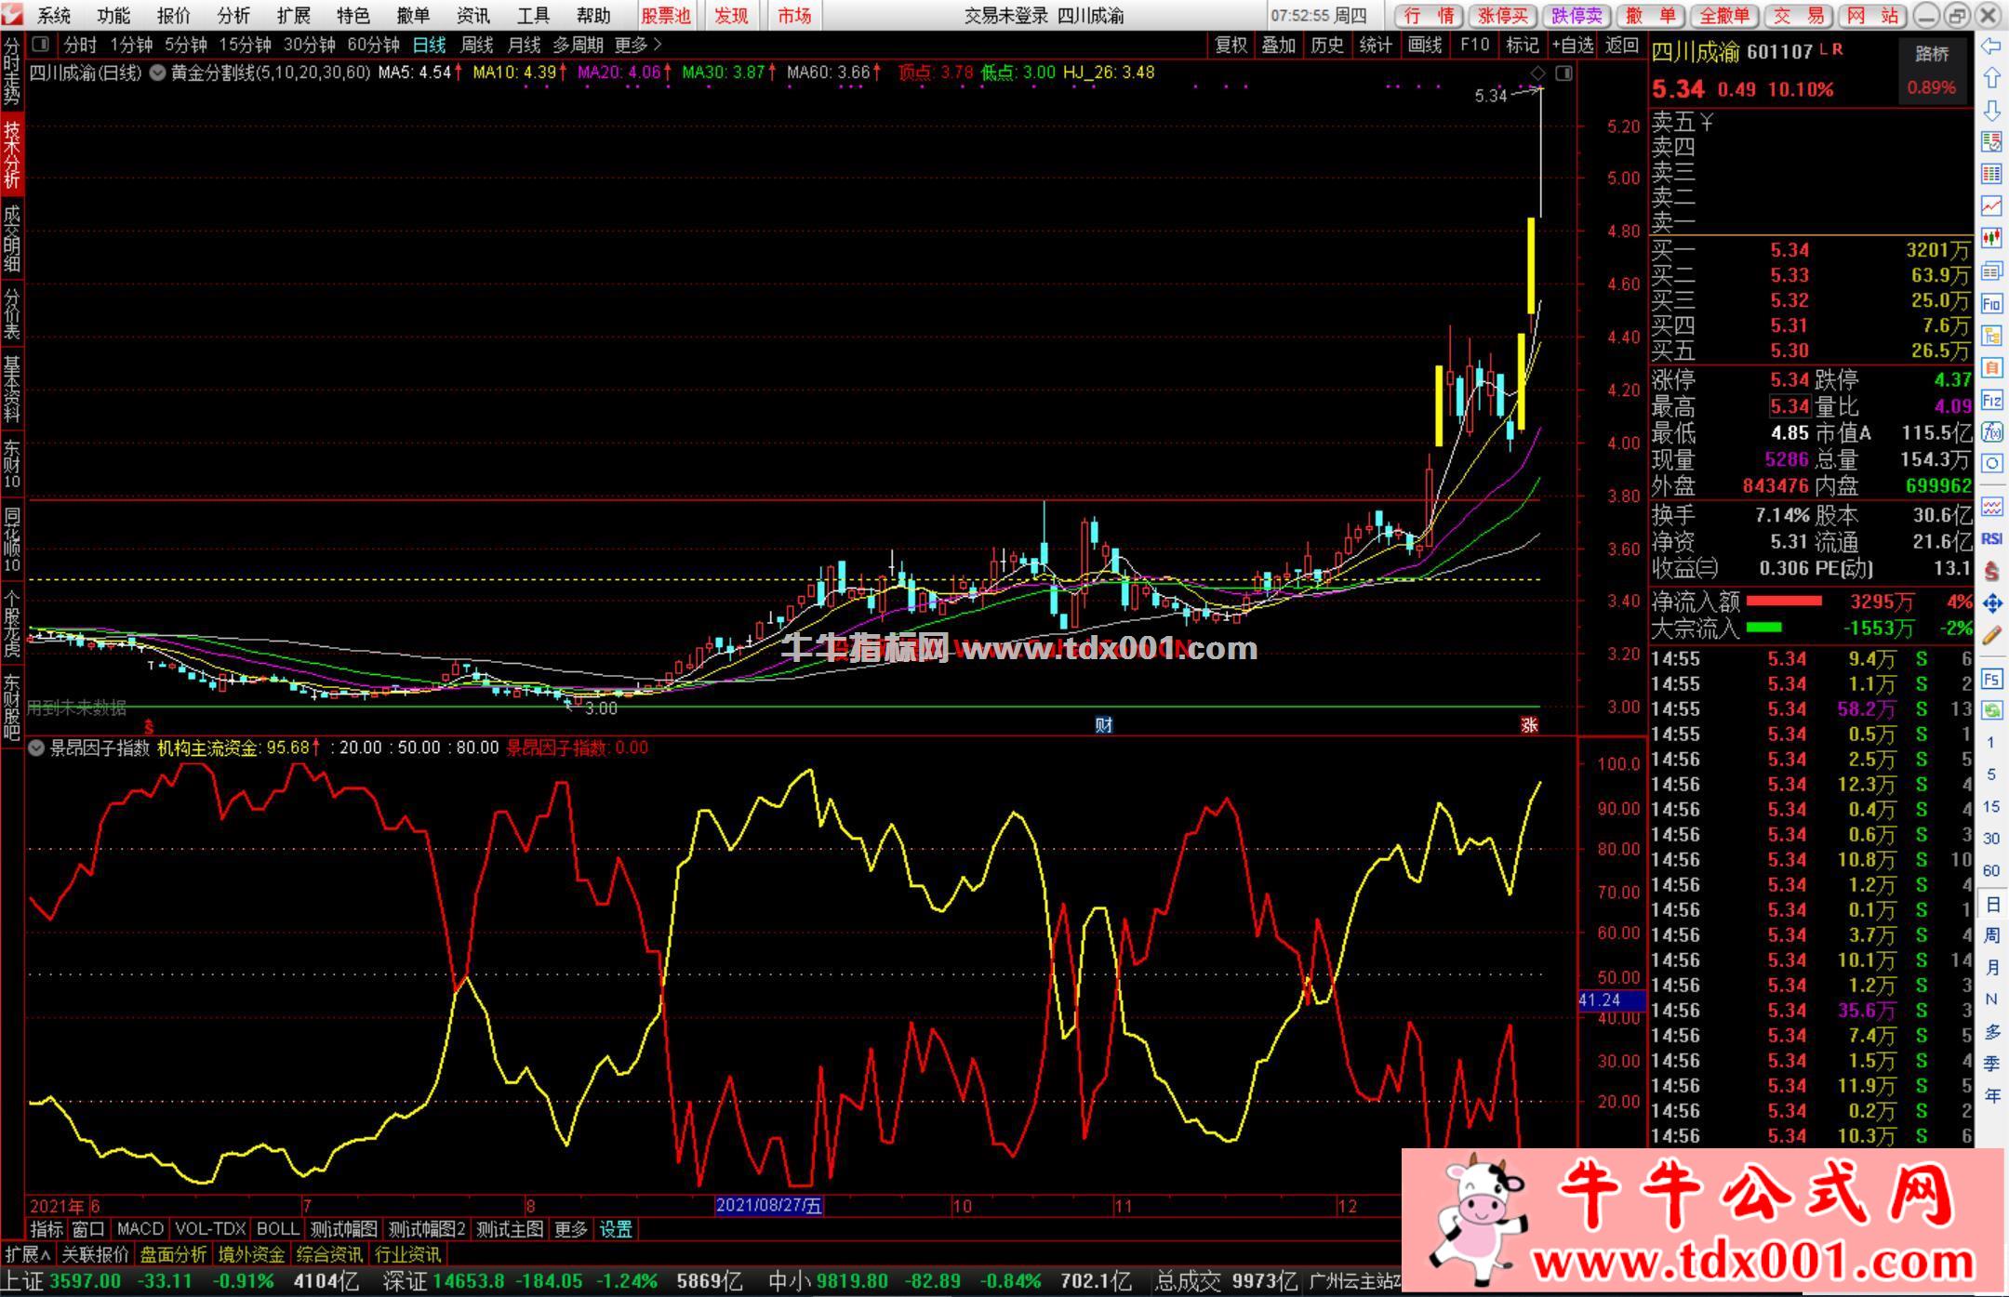2009x1297 pixels.
Task: Open the 分时走势 left sidebar tab
Action: (11, 72)
